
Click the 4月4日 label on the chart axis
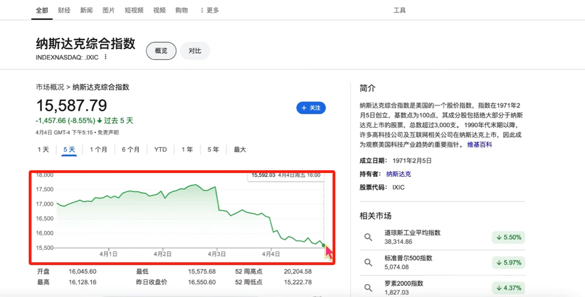[271, 254]
